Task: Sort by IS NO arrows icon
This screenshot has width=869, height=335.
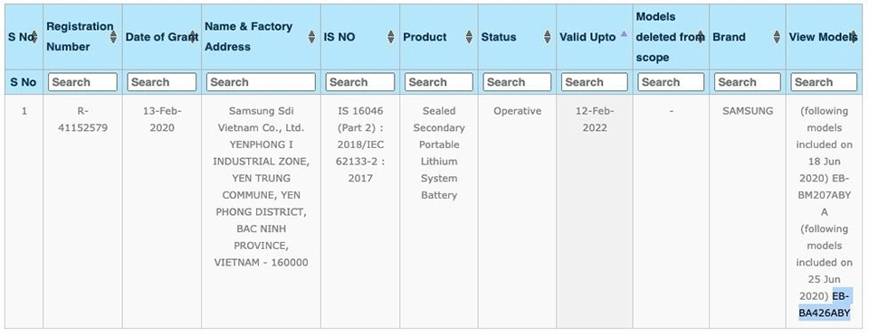Action: click(x=391, y=37)
